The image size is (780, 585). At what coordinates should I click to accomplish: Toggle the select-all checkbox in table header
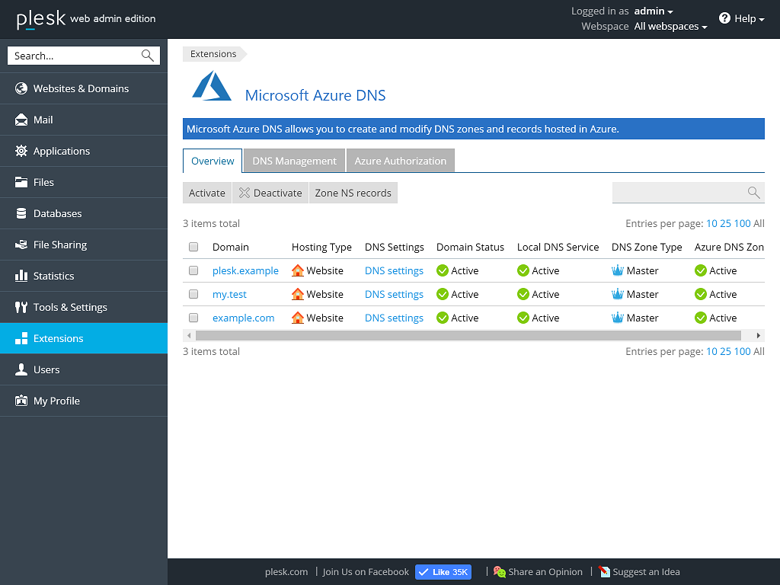tap(193, 247)
